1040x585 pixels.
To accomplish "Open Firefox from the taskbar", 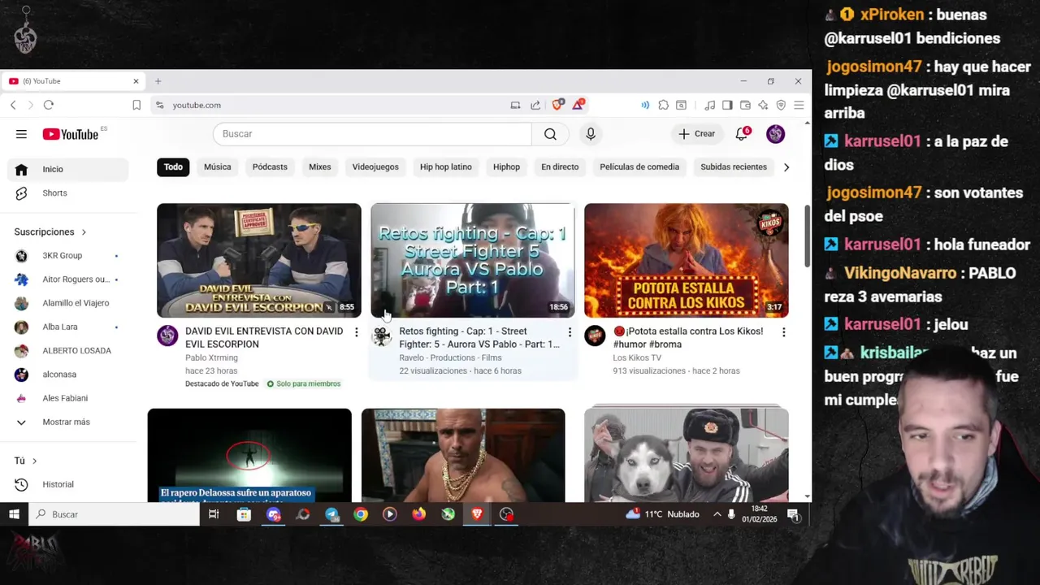I will tap(418, 514).
